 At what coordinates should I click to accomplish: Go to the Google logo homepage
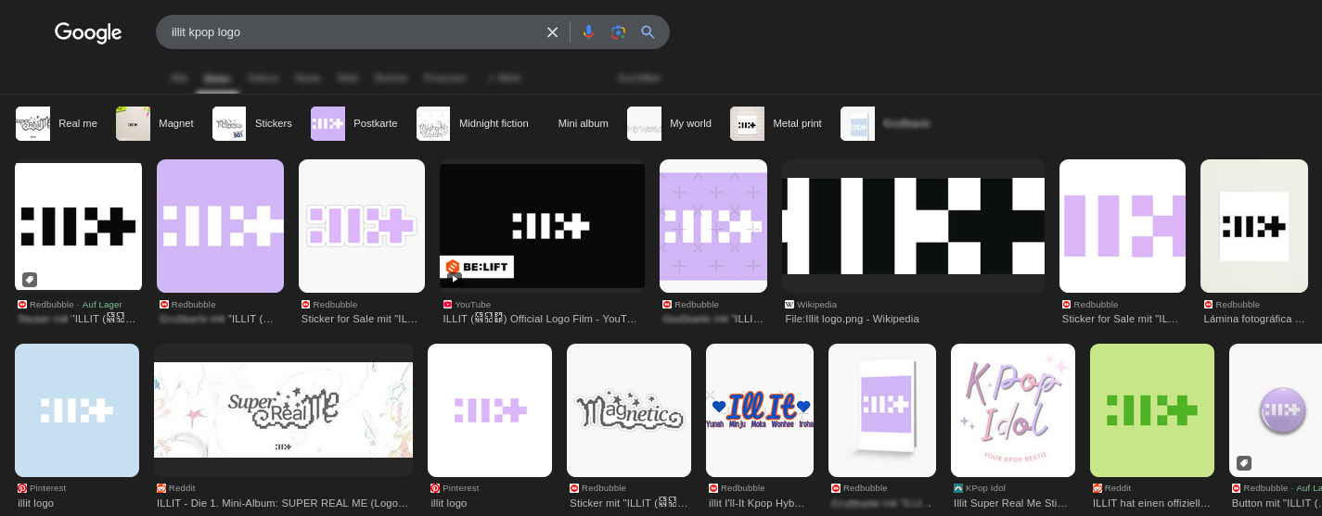[88, 32]
